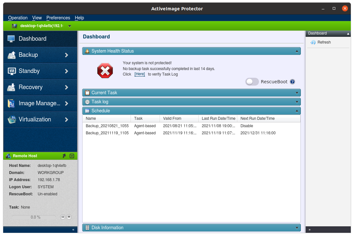The width and height of the screenshot is (354, 236).
Task: Click the Backup icon in sidebar
Action: (11, 55)
